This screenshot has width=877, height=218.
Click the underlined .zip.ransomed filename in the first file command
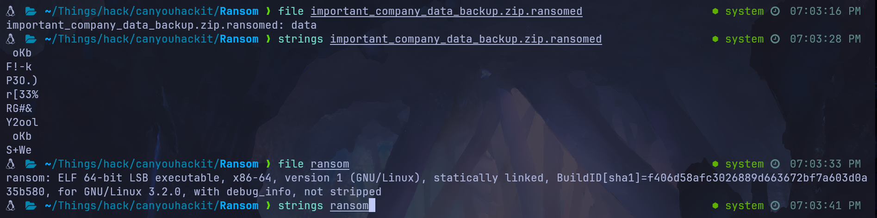point(447,11)
